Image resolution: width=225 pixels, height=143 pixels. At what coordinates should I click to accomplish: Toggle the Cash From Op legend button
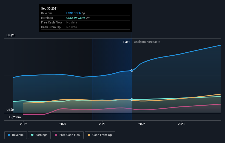pos(100,135)
